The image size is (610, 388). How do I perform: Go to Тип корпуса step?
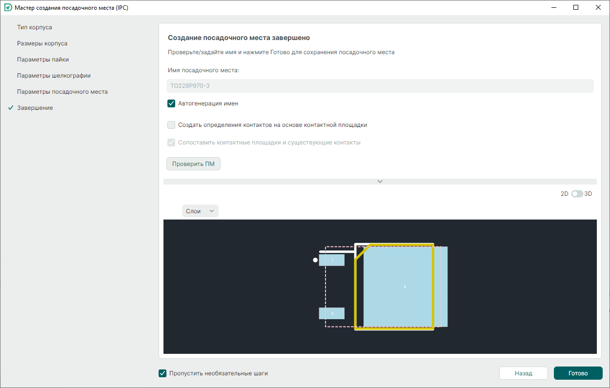tap(35, 27)
